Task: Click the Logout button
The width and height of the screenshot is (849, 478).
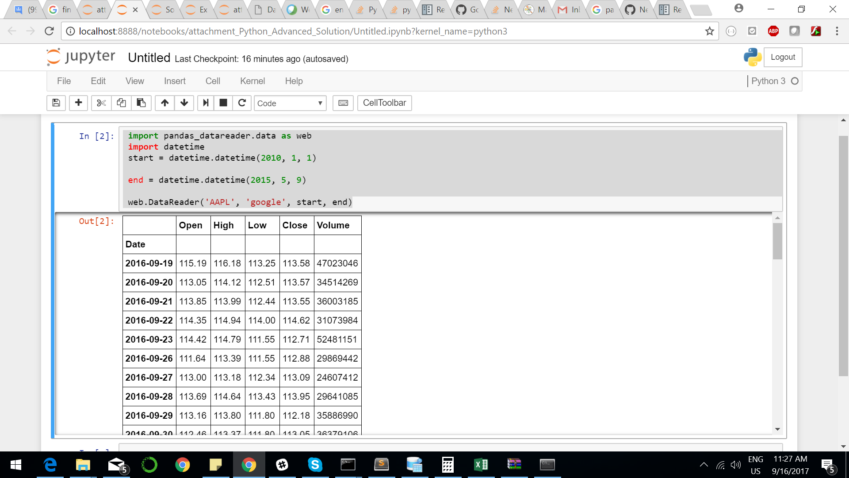Action: (x=783, y=57)
